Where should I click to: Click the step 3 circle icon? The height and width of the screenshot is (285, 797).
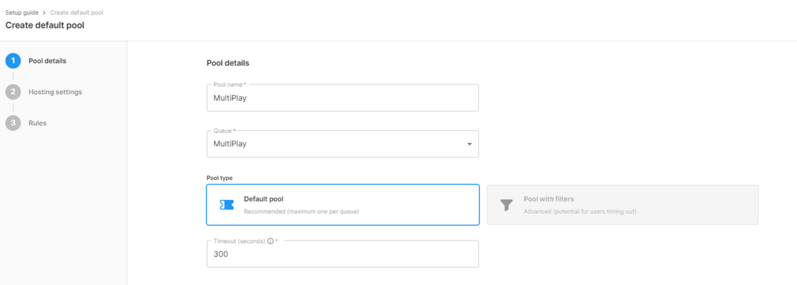tap(13, 123)
